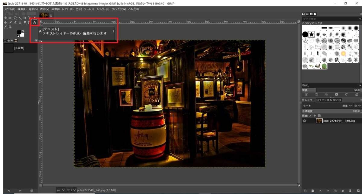Duplicate the selected brush
Viewport: 362px width, 194px height.
326,95
